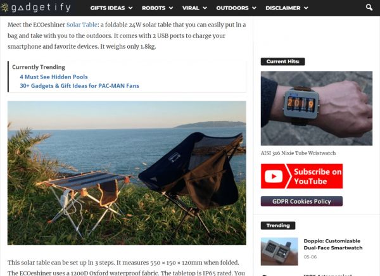Viewport: 380px width, 276px height.
Task: Click GDPR Cookies Policy button
Action: 301,201
